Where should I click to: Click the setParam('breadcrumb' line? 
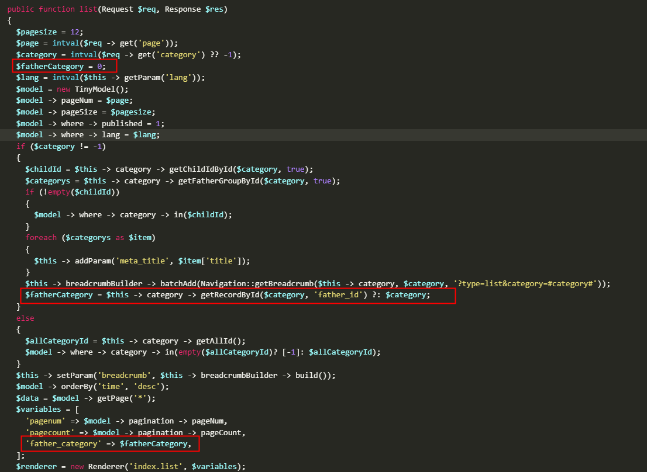pyautogui.click(x=175, y=376)
